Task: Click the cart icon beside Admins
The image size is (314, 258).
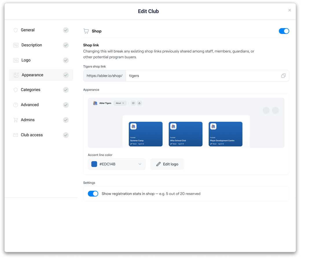Action: [16, 120]
